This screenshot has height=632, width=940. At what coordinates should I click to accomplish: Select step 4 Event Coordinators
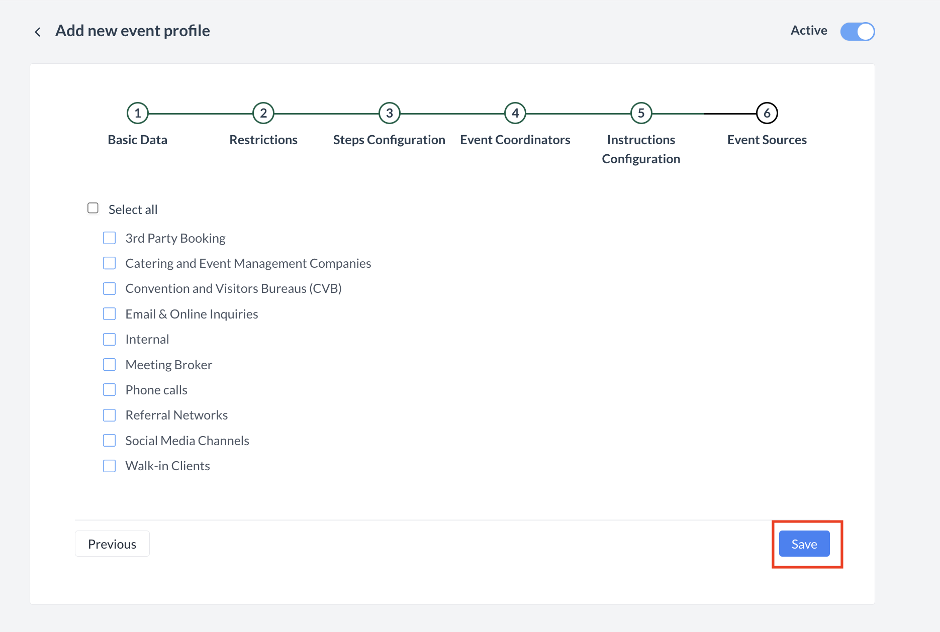515,114
